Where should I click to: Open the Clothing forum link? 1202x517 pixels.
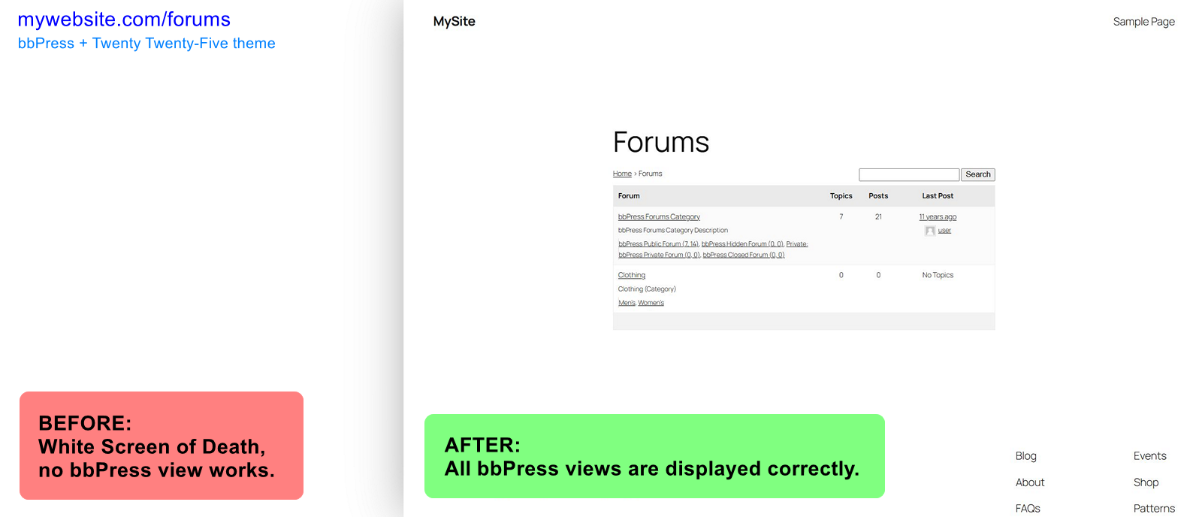[x=632, y=275]
